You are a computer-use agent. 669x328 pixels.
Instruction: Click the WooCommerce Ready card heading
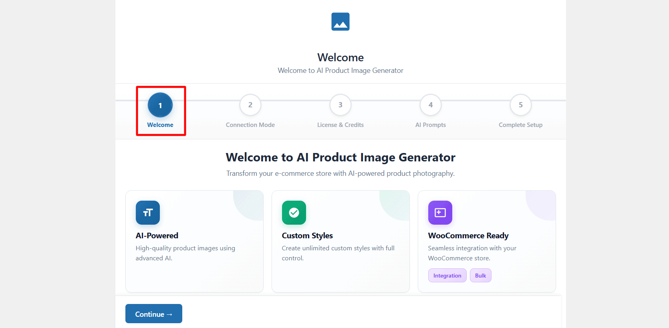(468, 235)
